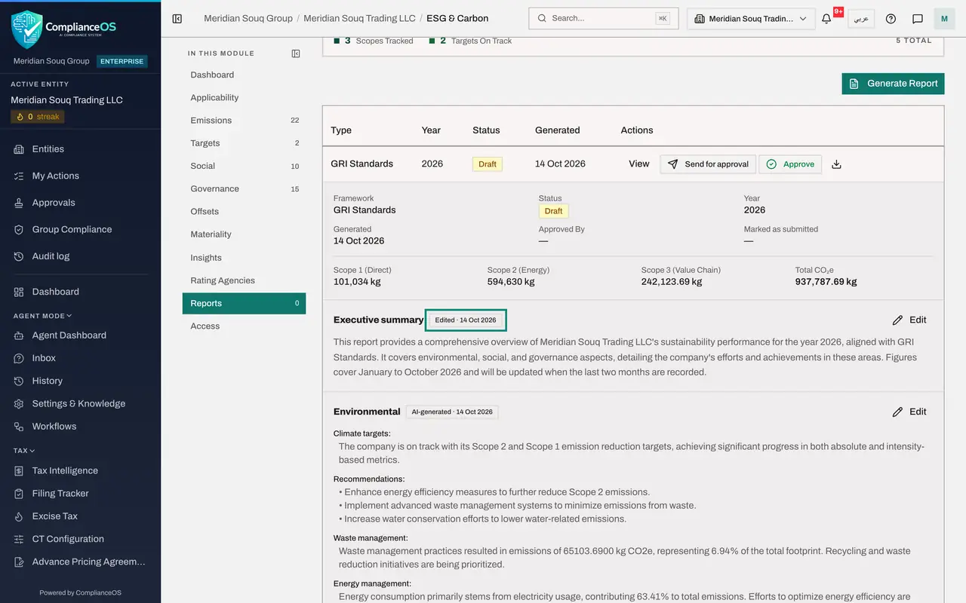Select Rating Agencies in module menu
The height and width of the screenshot is (603, 966).
[244, 280]
